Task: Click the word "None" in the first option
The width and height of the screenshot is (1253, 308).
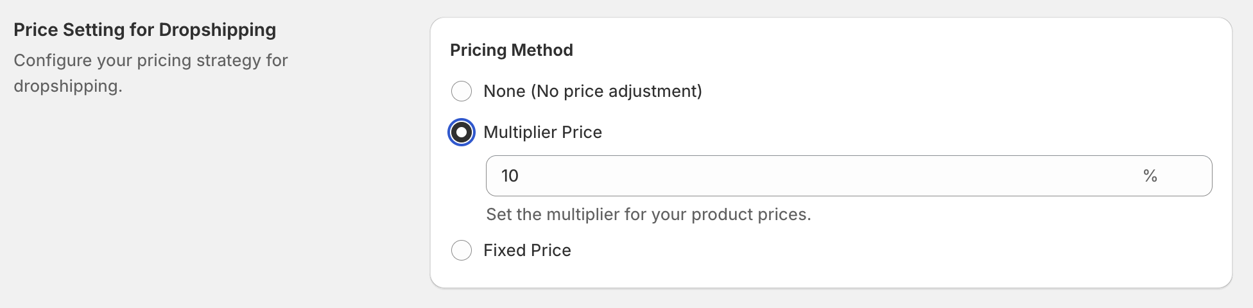Action: [x=505, y=91]
